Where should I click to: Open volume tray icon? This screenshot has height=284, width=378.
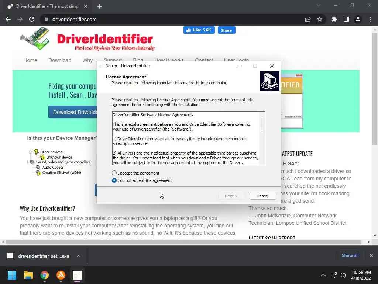(x=342, y=275)
